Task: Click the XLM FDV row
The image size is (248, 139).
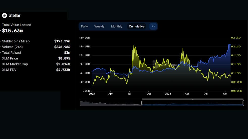Action: pos(36,70)
